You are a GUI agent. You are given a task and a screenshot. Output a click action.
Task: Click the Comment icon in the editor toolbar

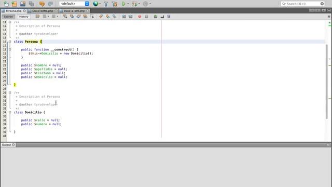tap(162, 17)
